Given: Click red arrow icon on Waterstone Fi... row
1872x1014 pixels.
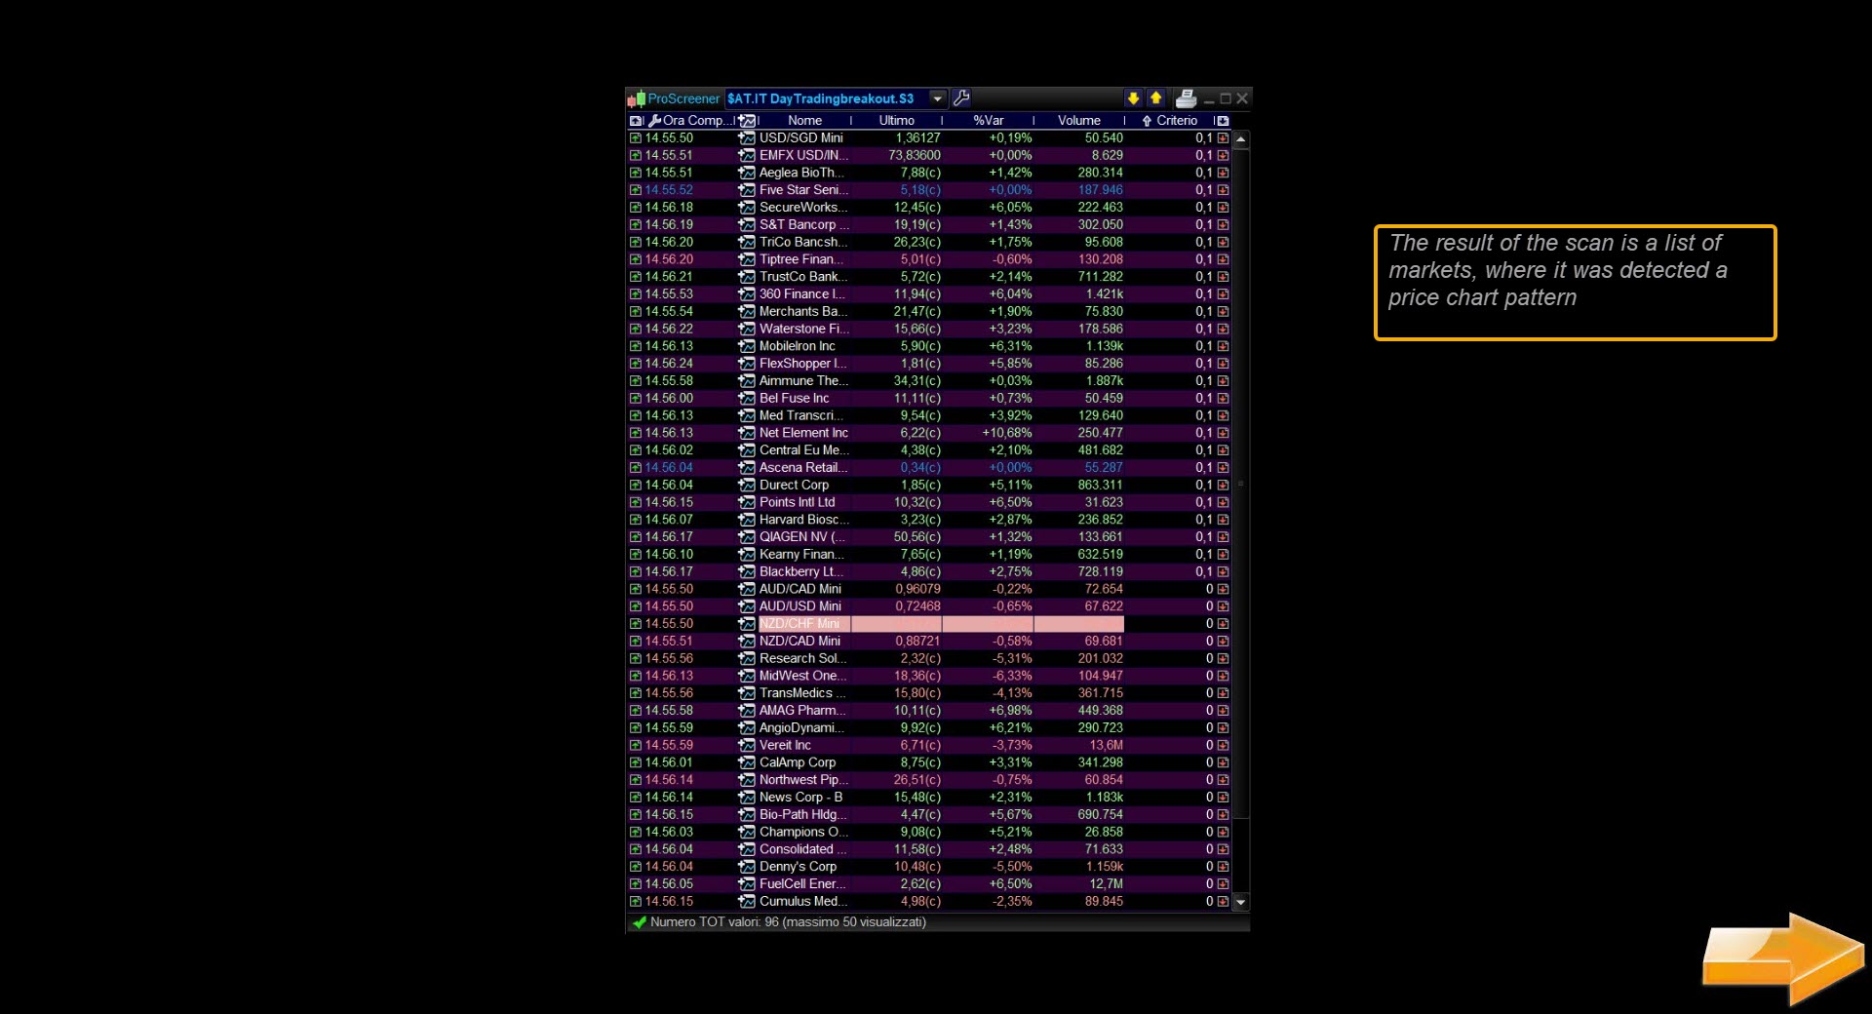Looking at the screenshot, I should point(1223,330).
